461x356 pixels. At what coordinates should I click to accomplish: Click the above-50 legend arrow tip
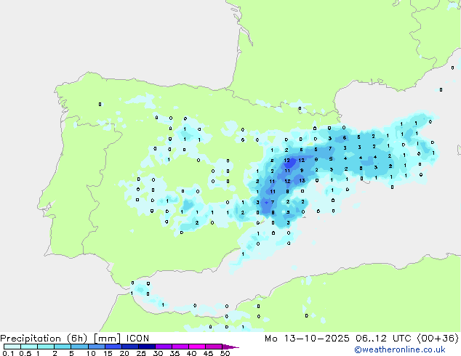click(x=230, y=347)
